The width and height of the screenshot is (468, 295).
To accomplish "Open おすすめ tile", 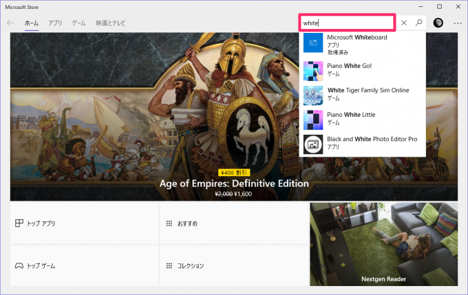I will (234, 223).
